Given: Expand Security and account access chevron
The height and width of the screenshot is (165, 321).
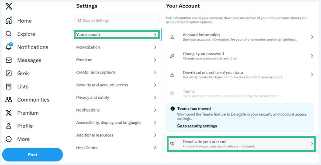Looking at the screenshot, I should [155, 85].
